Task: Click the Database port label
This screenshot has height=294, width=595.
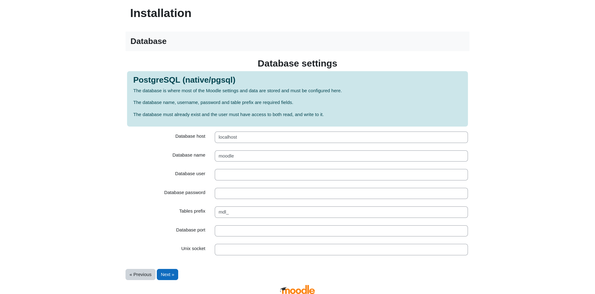Action: (191, 230)
